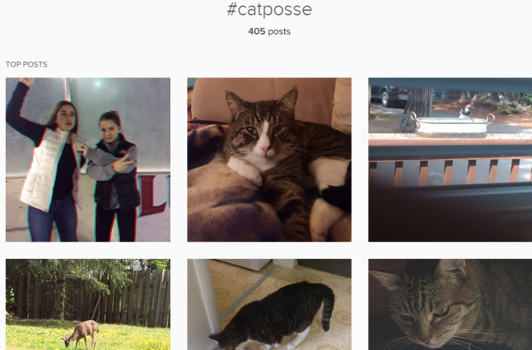Click the pink nose of the blanket cat
Screen dimensions: 532x350
coord(264,148)
